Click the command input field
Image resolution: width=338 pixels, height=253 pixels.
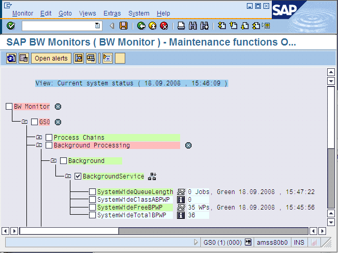pyautogui.click(x=58, y=25)
